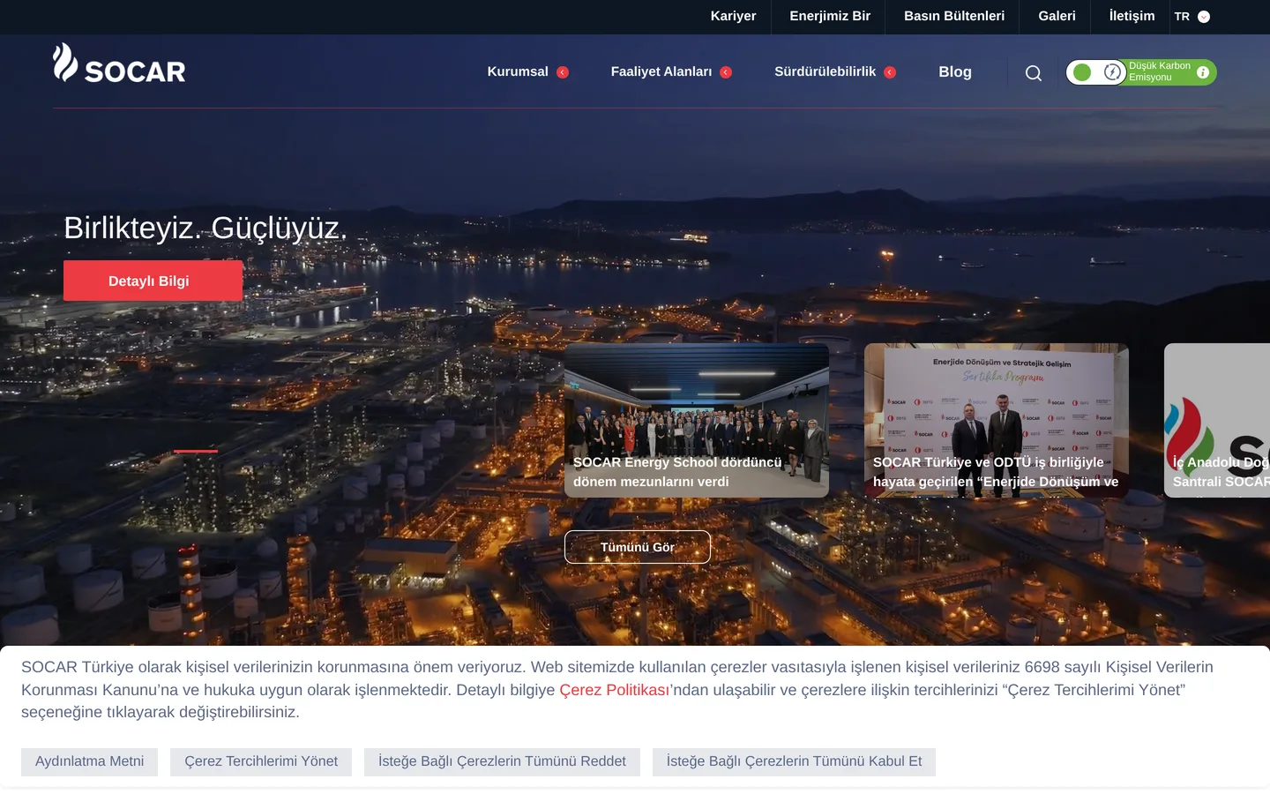Select Galeri in the top bar

click(x=1057, y=16)
